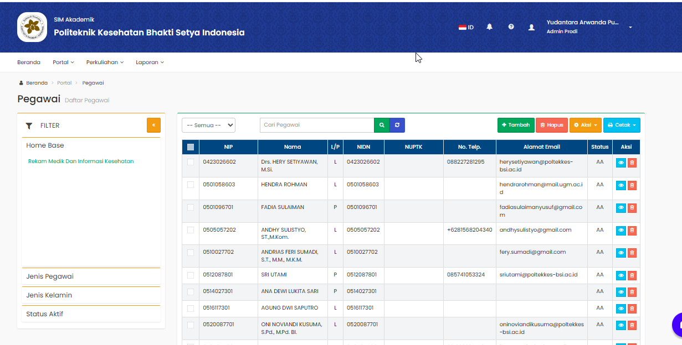Screen dimensions: 682x345
Task: Click the green search magnifier button
Action: coord(381,126)
